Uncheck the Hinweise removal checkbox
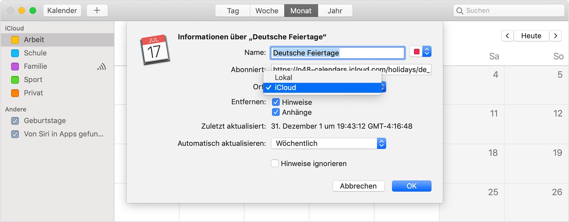The height and width of the screenshot is (222, 569). [x=276, y=102]
